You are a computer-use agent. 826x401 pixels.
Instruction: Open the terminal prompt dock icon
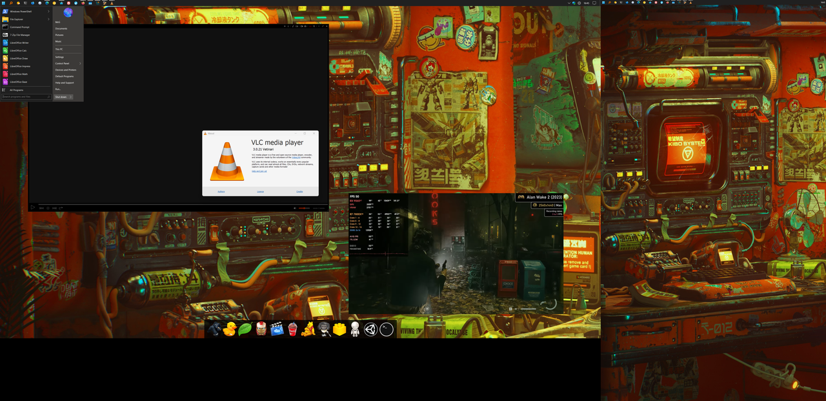click(386, 329)
